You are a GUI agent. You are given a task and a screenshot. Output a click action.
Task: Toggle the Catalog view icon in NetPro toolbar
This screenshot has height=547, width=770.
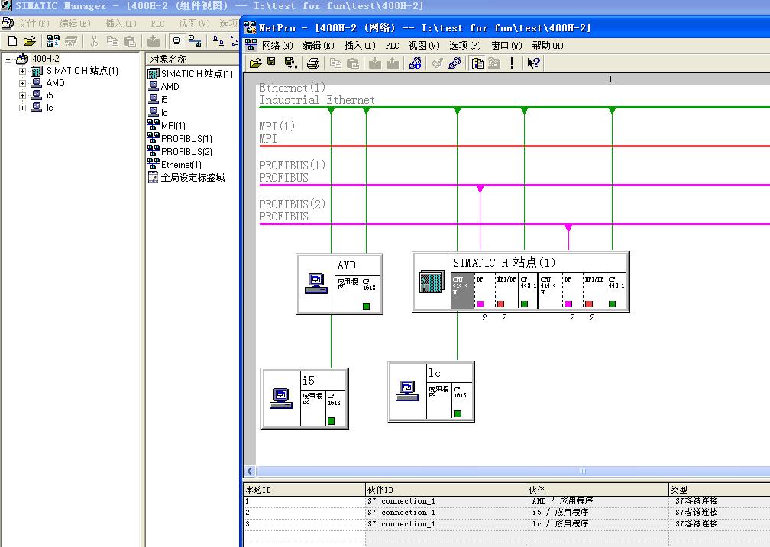pyautogui.click(x=477, y=63)
